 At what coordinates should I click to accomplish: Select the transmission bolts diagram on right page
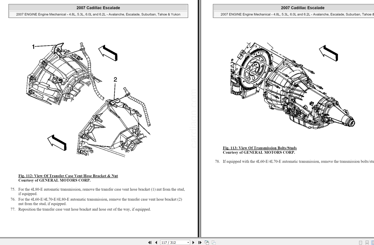292,86
